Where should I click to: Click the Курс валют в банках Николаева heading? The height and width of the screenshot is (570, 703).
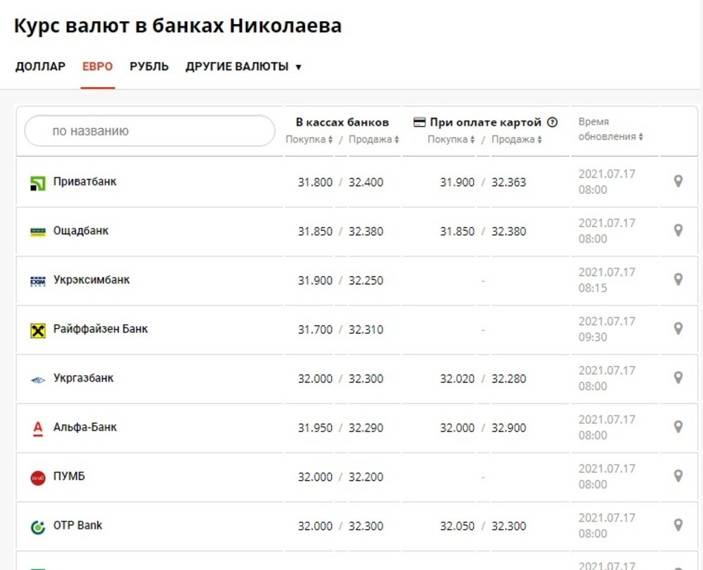click(x=178, y=26)
